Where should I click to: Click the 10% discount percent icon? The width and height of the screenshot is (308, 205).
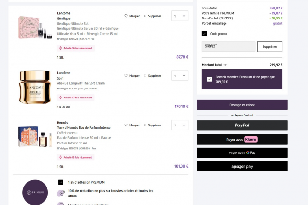(61, 193)
